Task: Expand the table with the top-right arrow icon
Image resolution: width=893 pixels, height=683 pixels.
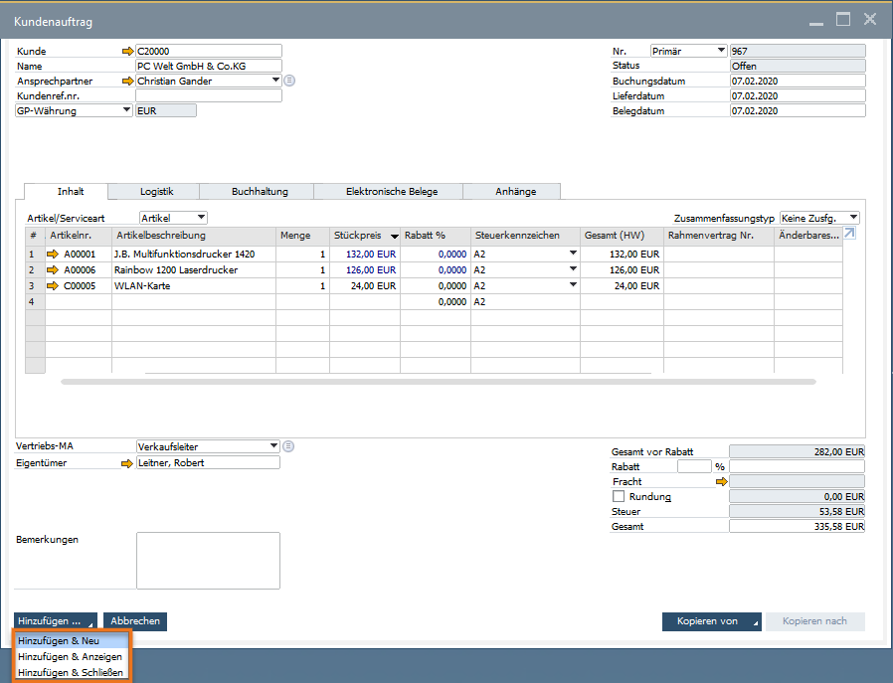Action: pos(849,235)
